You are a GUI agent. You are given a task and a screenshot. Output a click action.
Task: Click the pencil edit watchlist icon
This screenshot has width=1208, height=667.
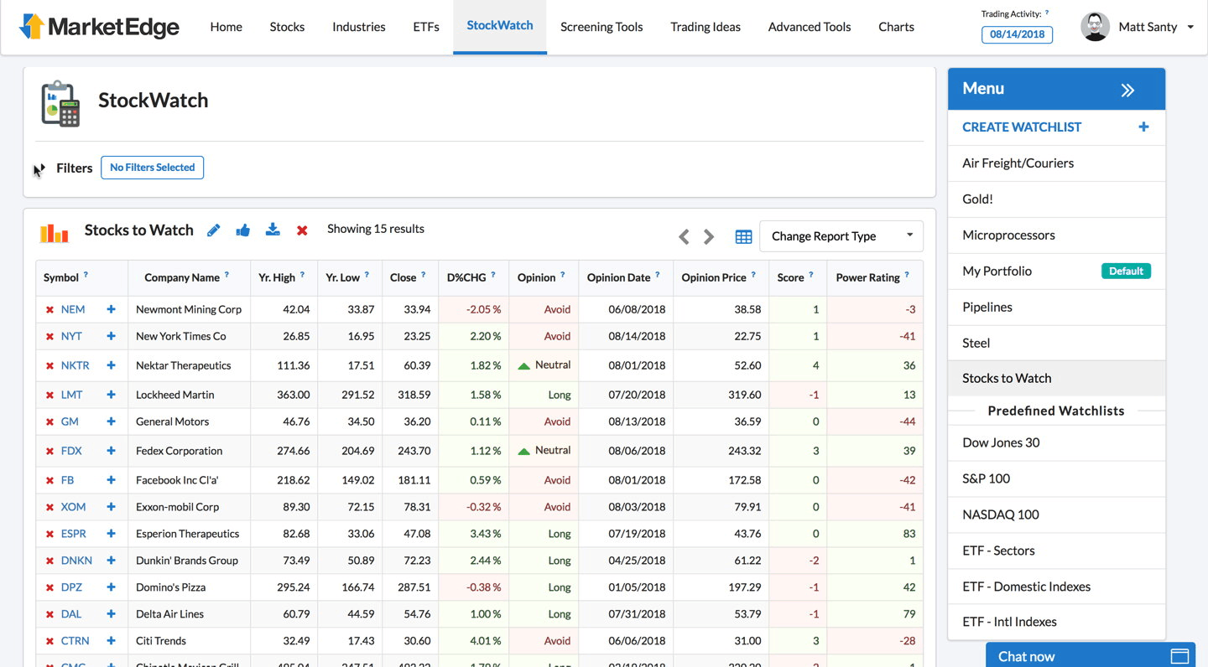coord(214,230)
